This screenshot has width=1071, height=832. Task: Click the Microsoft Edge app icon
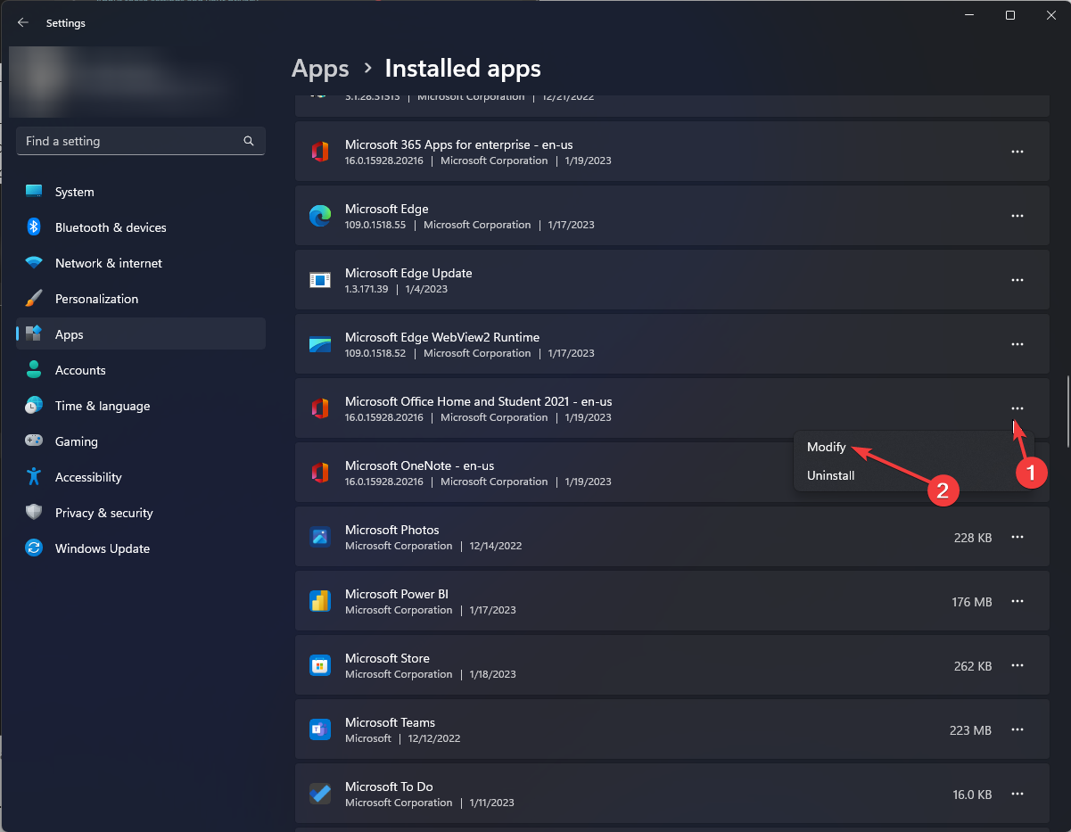[319, 217]
